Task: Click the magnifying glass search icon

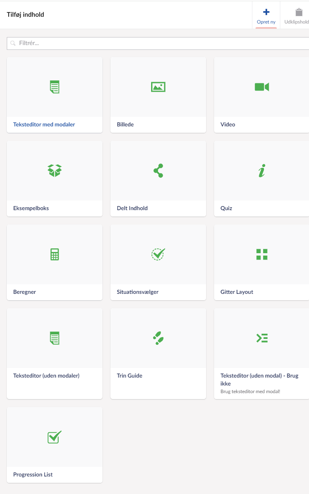Action: (13, 43)
